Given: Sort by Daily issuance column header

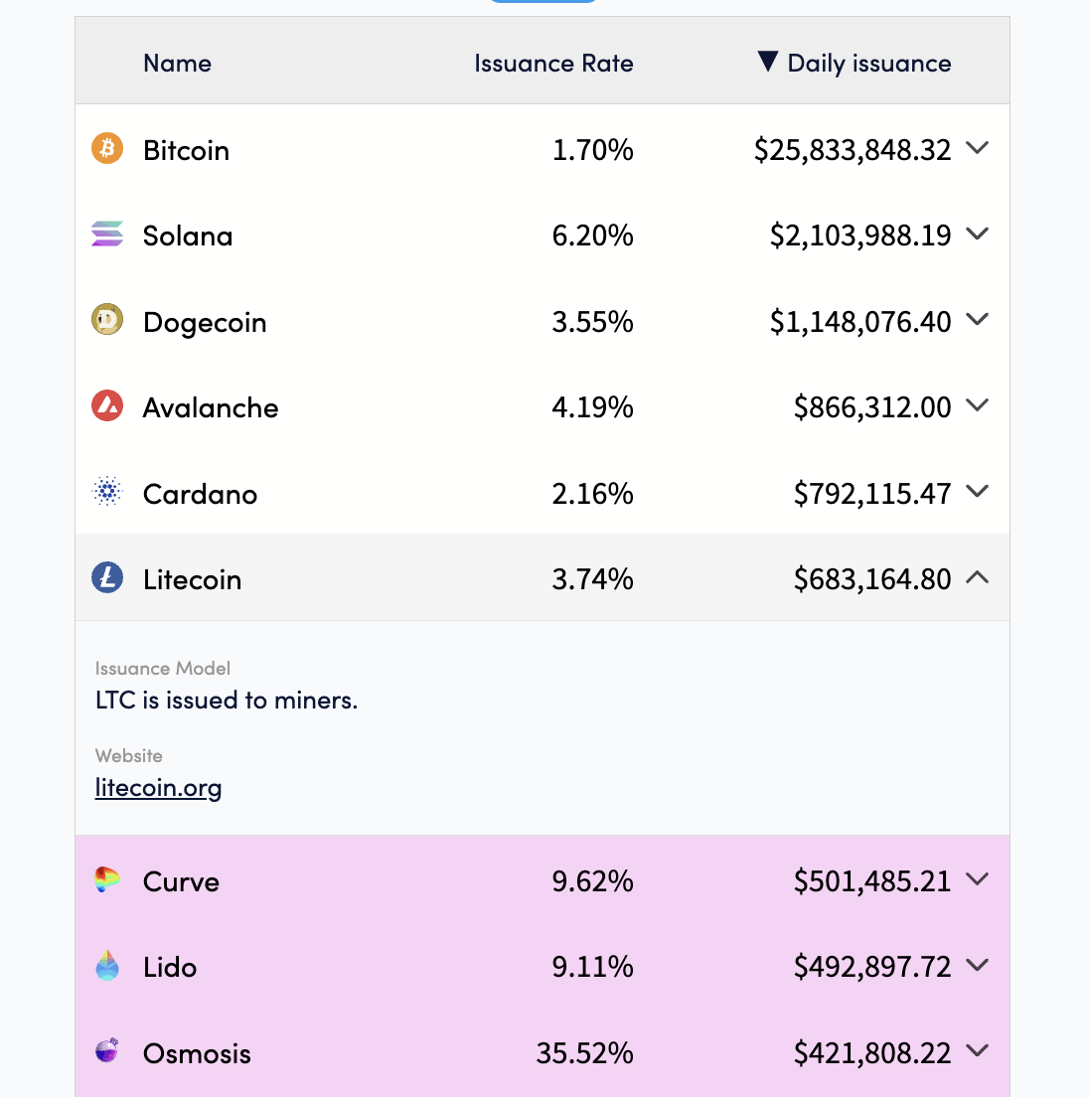Looking at the screenshot, I should tap(868, 64).
